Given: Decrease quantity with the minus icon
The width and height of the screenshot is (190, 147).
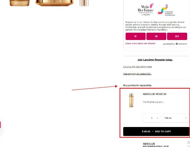Looking at the screenshot, I should click(x=146, y=118).
